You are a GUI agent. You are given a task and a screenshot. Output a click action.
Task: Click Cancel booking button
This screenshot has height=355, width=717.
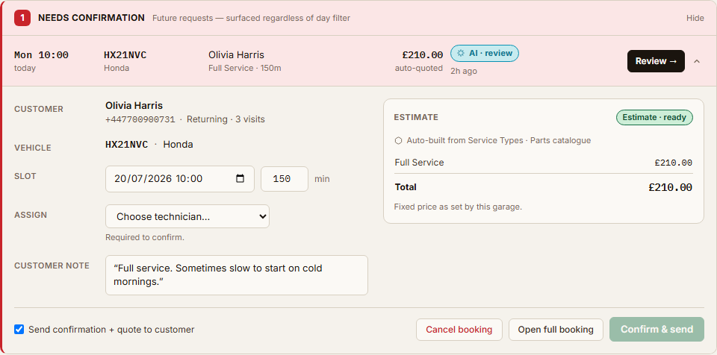tap(459, 330)
